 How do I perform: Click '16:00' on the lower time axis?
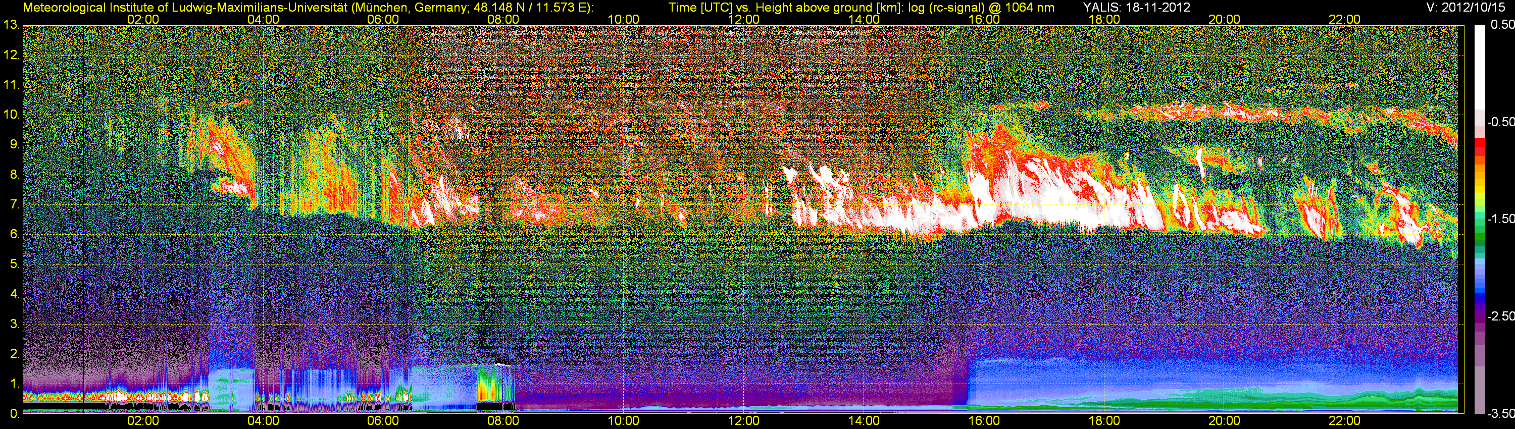pyautogui.click(x=984, y=421)
